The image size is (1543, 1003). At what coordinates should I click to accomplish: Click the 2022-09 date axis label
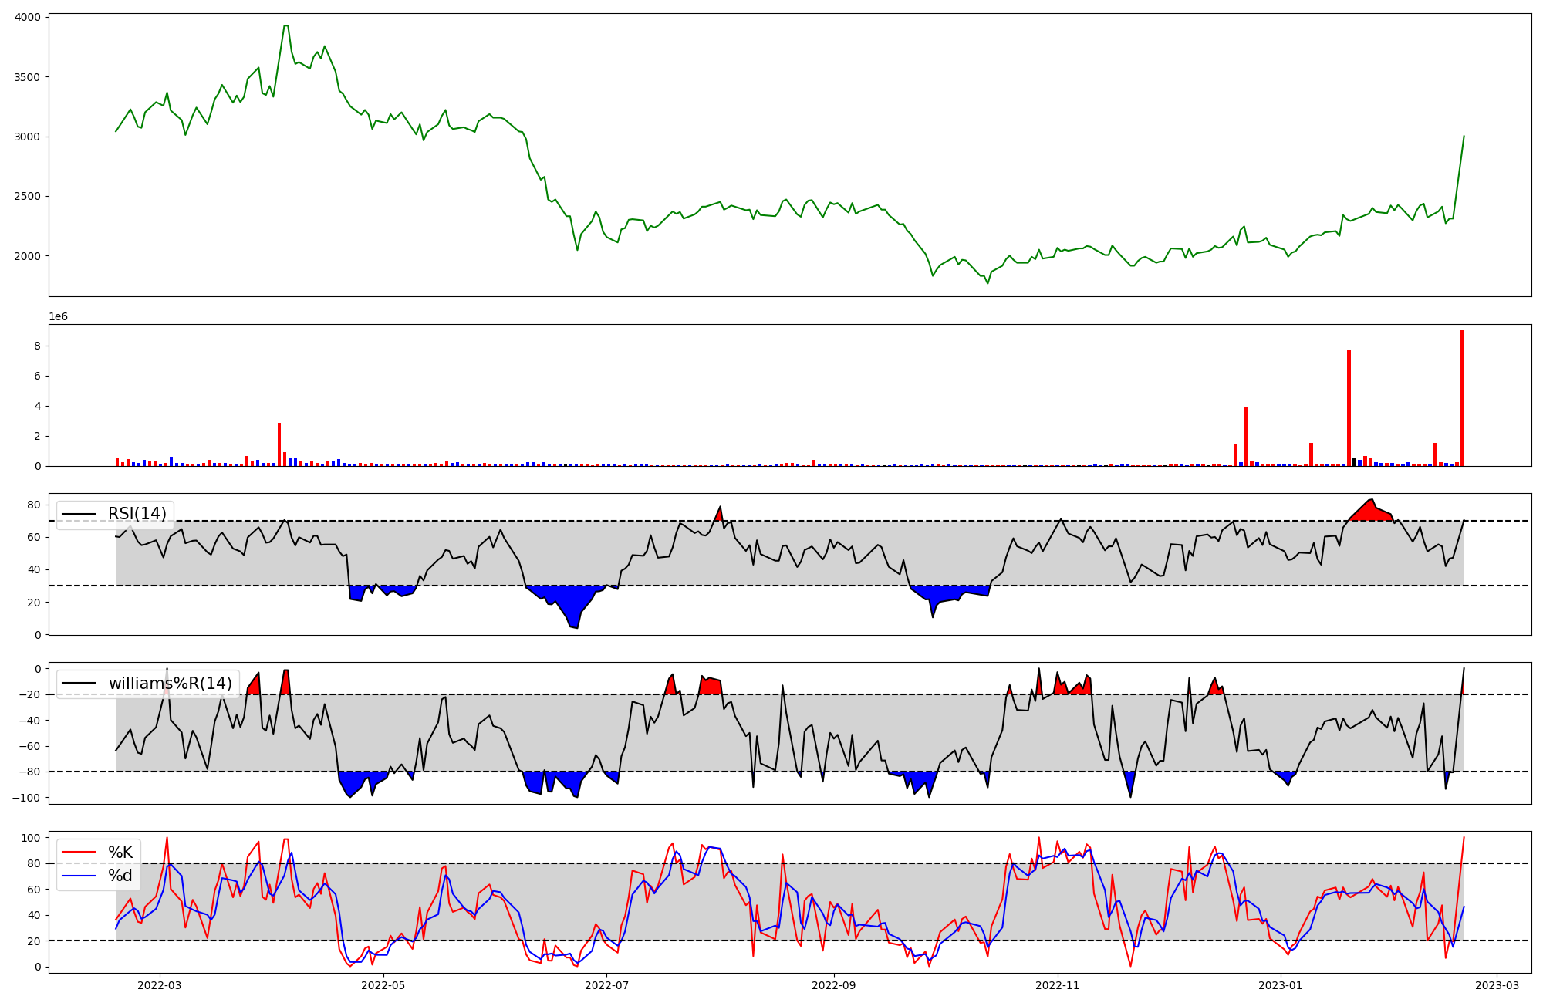(834, 985)
